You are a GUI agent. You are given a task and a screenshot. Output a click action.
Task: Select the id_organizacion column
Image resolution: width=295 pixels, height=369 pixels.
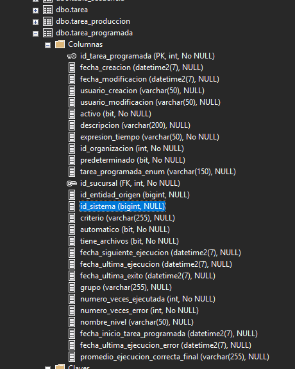pyautogui.click(x=132, y=148)
